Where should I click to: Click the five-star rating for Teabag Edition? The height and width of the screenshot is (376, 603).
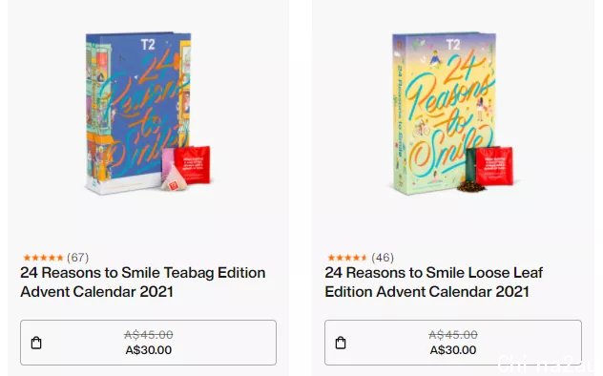[x=43, y=258]
